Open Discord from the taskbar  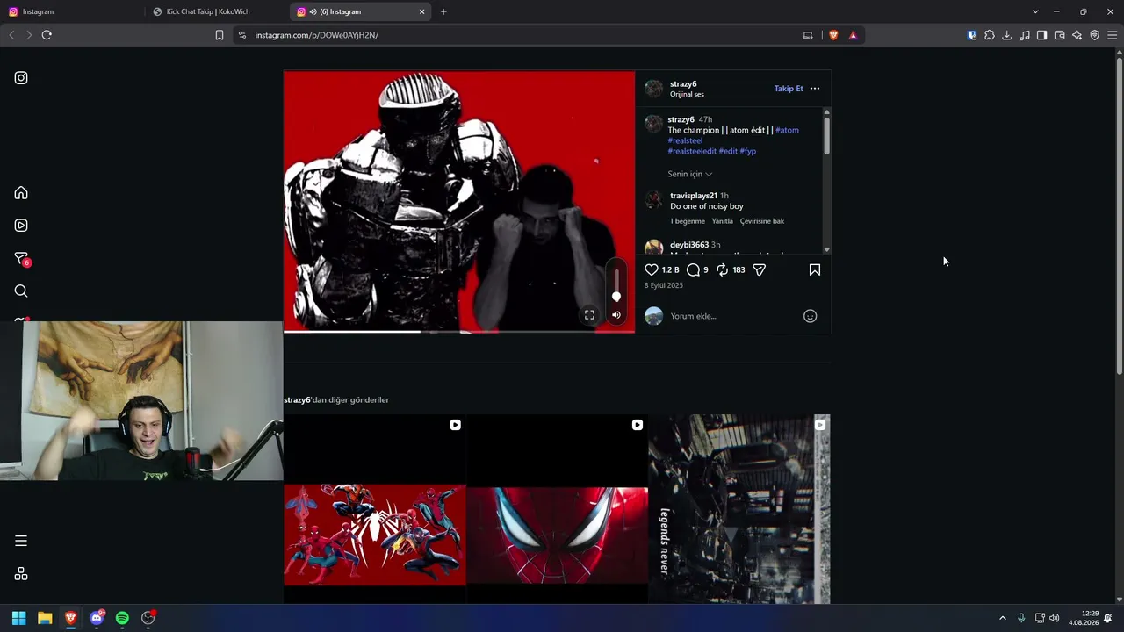click(x=97, y=618)
